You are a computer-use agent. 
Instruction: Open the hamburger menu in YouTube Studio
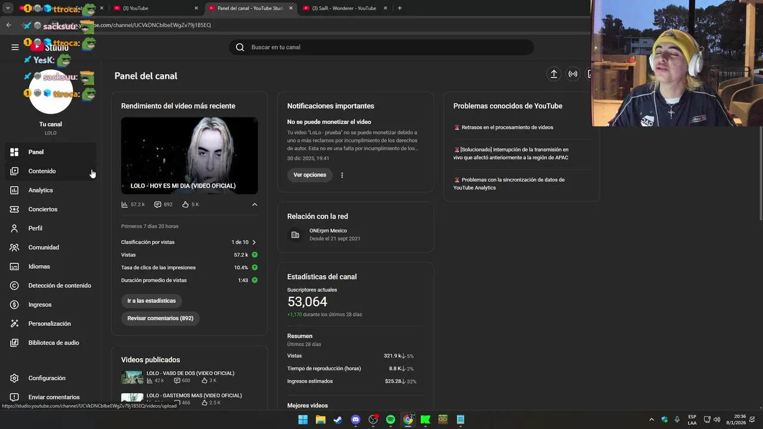(15, 47)
